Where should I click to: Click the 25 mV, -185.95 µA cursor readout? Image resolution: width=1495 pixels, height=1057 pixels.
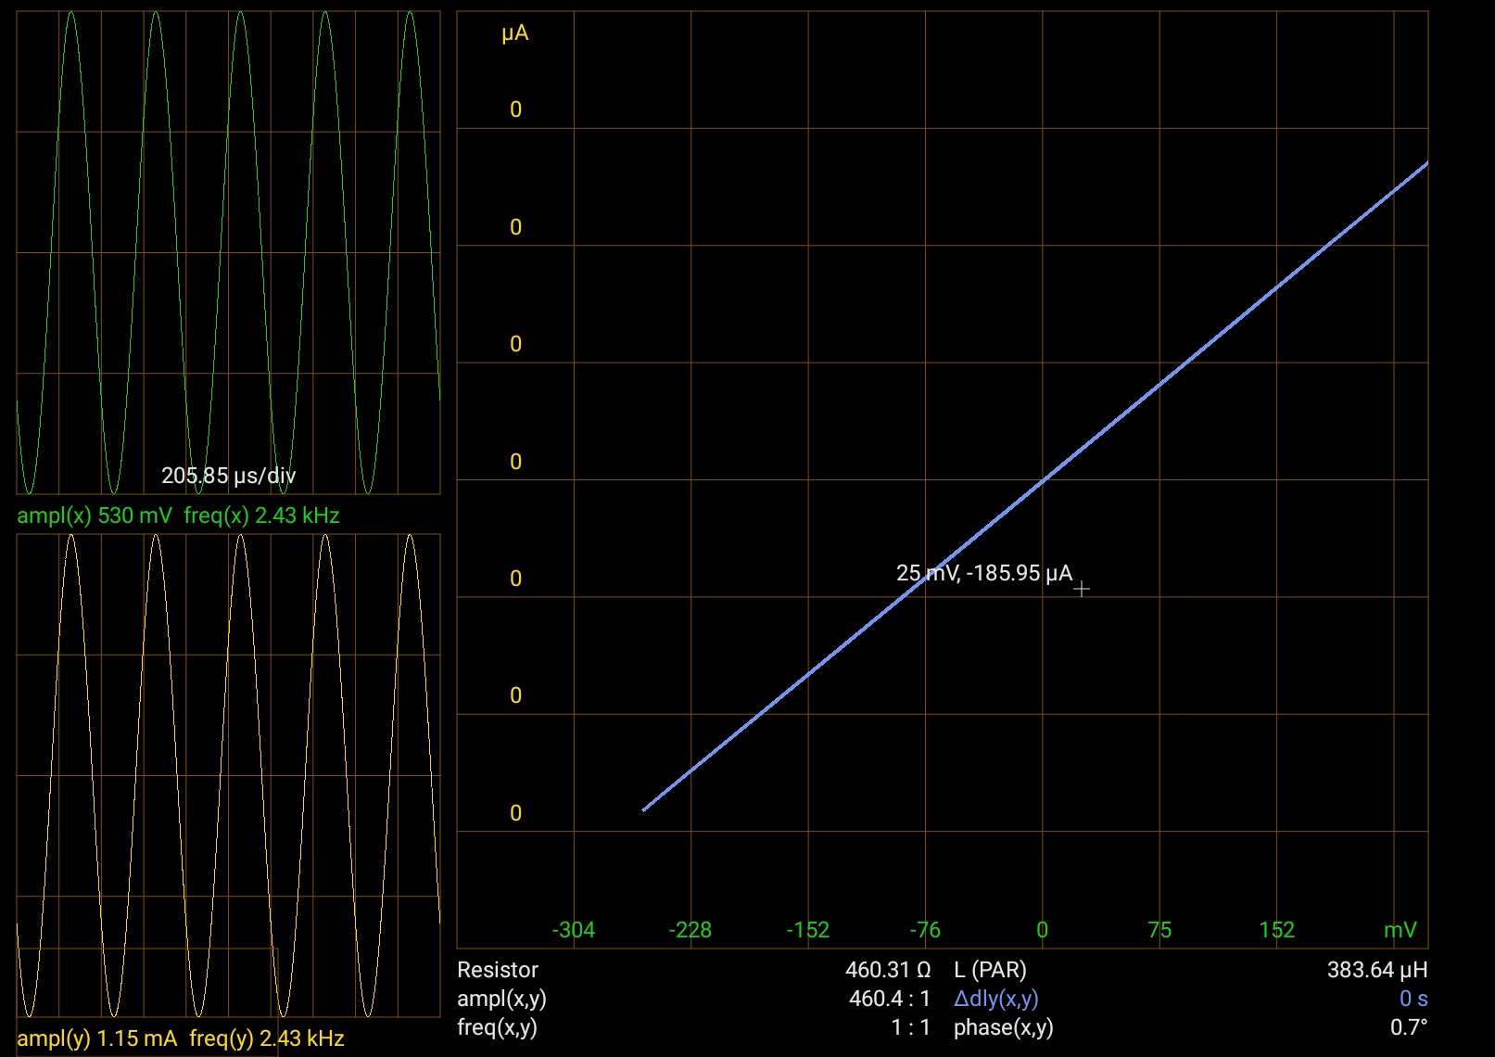[x=983, y=573]
